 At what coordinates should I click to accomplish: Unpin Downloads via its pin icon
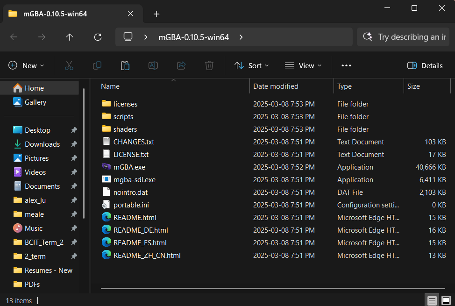[x=74, y=144]
